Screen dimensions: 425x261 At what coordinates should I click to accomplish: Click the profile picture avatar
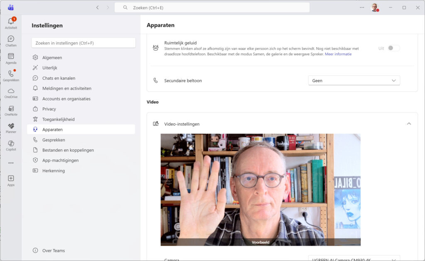tap(374, 7)
